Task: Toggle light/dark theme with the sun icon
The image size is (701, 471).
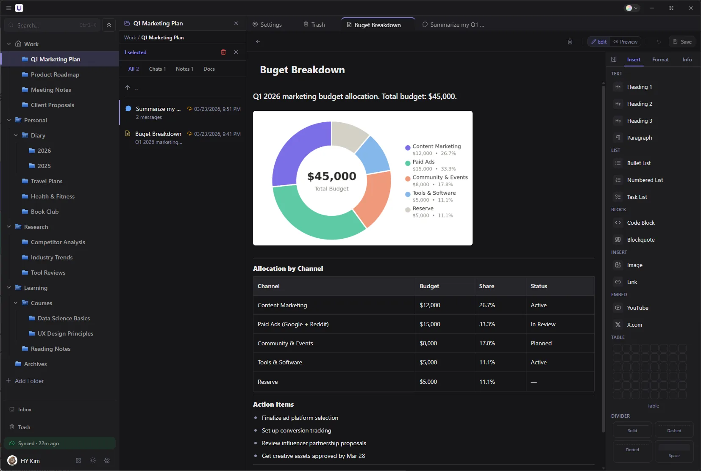Action: [92, 461]
